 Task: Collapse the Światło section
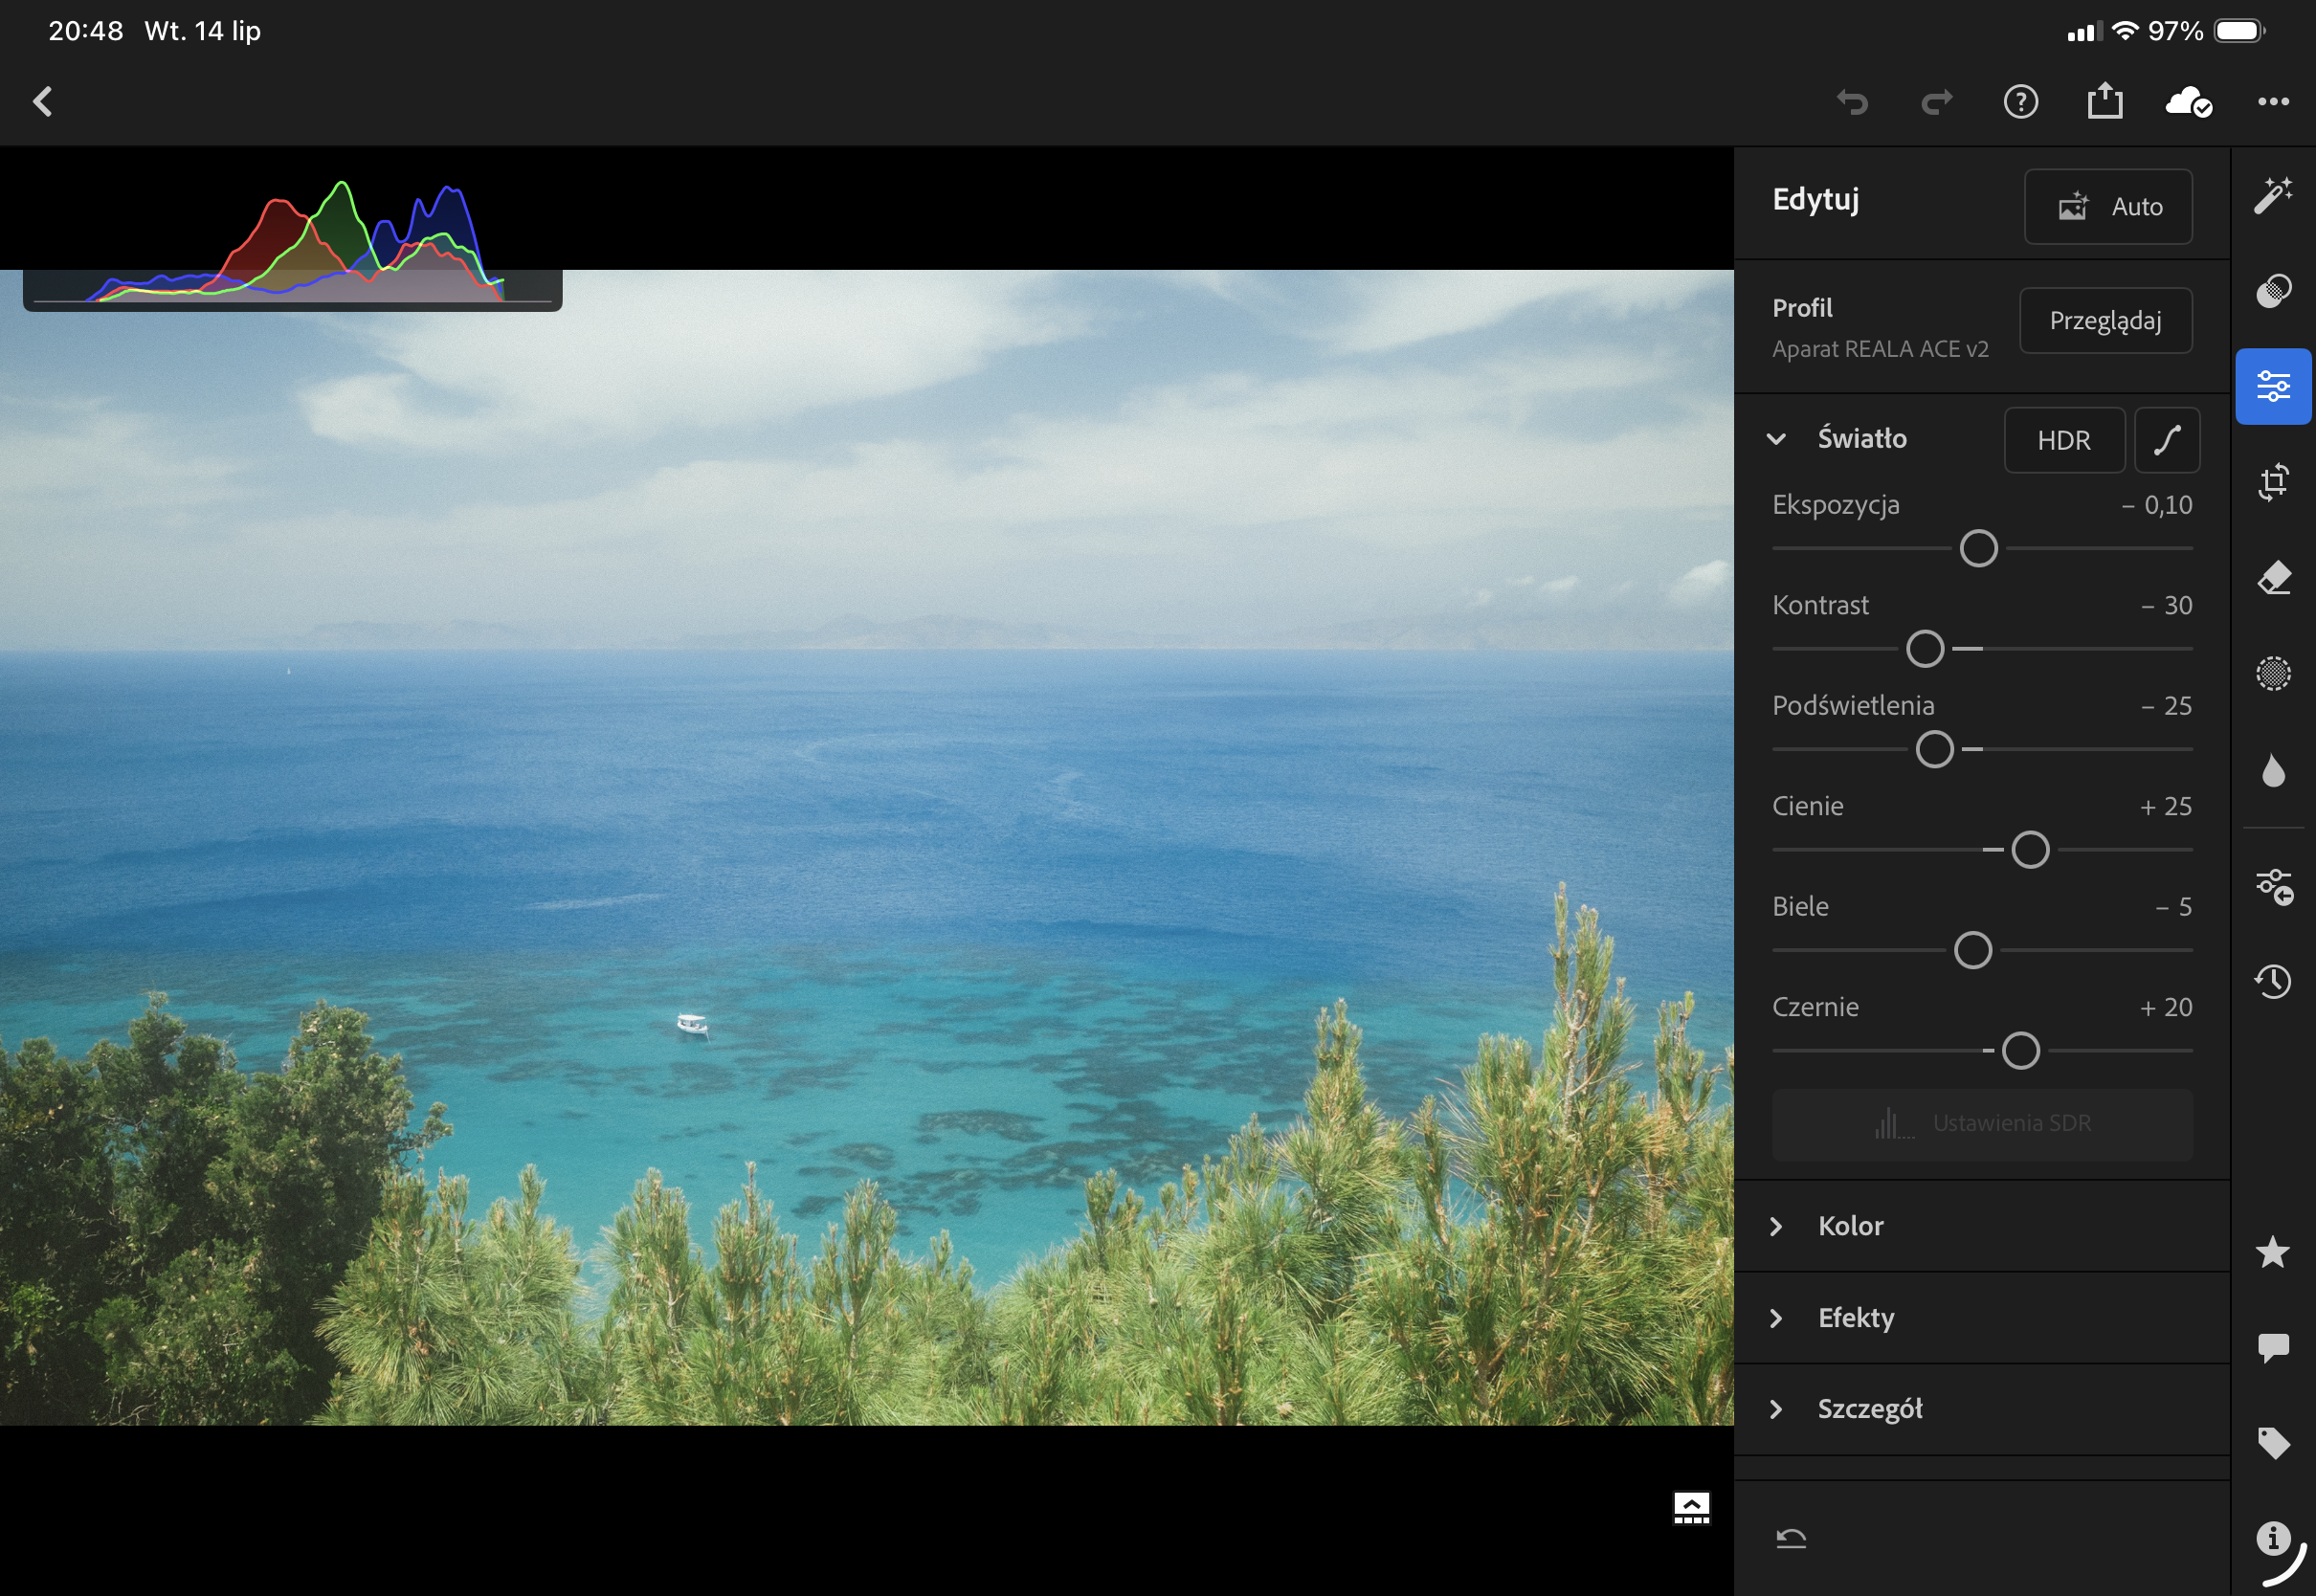(x=1776, y=439)
